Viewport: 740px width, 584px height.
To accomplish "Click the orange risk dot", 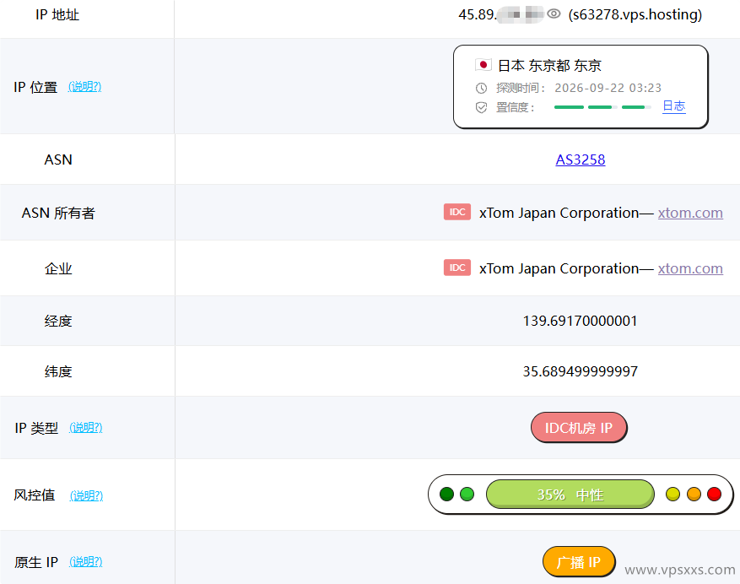I will tap(694, 495).
